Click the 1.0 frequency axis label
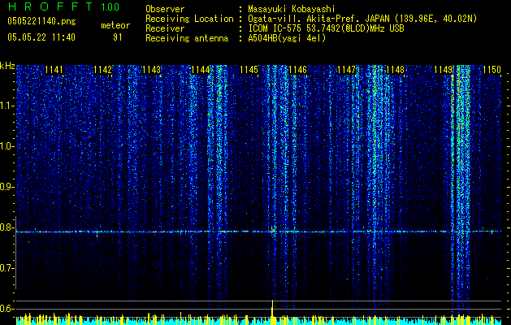The width and height of the screenshot is (511, 325). coord(6,146)
